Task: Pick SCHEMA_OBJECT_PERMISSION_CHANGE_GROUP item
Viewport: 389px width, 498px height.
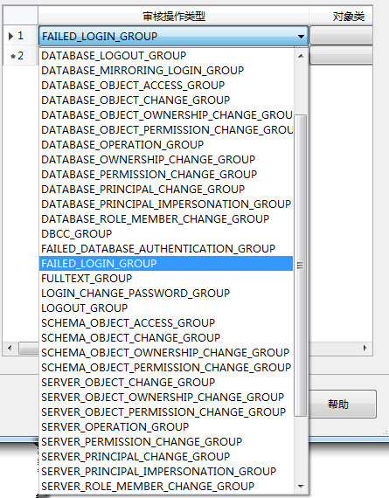Action: point(166,368)
